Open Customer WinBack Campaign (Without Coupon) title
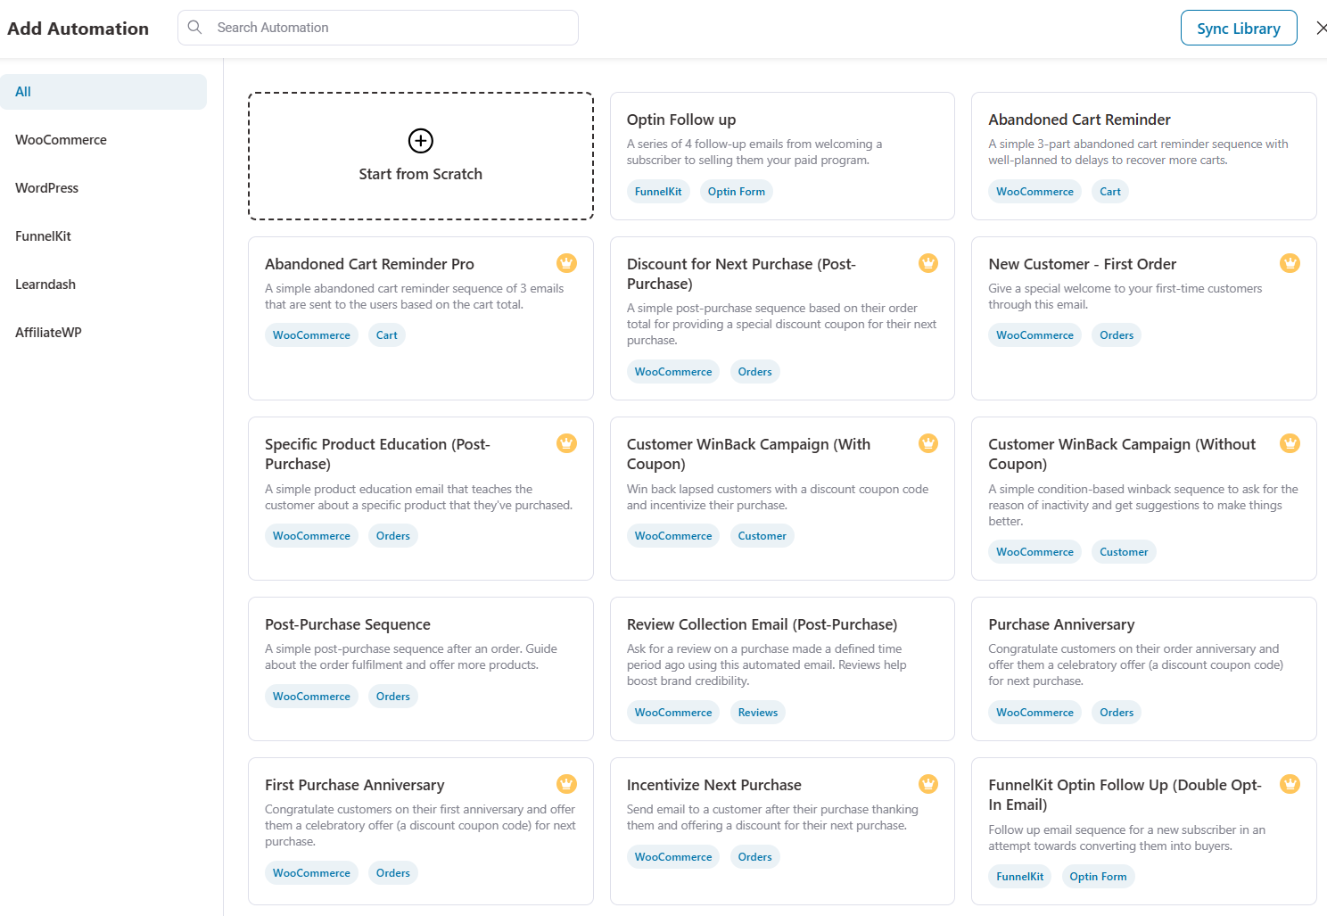The height and width of the screenshot is (916, 1327). [x=1122, y=454]
